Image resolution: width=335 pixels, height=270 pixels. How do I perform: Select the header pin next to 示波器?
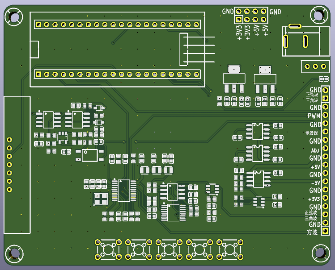point(325,132)
